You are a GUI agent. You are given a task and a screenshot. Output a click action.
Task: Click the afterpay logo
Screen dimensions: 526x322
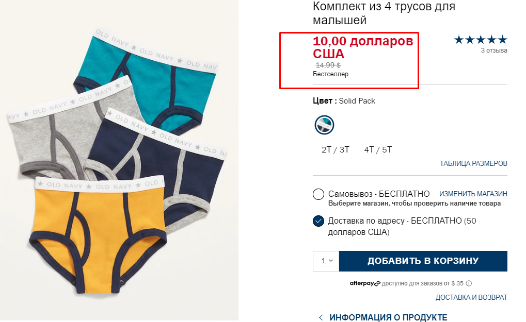tap(365, 283)
